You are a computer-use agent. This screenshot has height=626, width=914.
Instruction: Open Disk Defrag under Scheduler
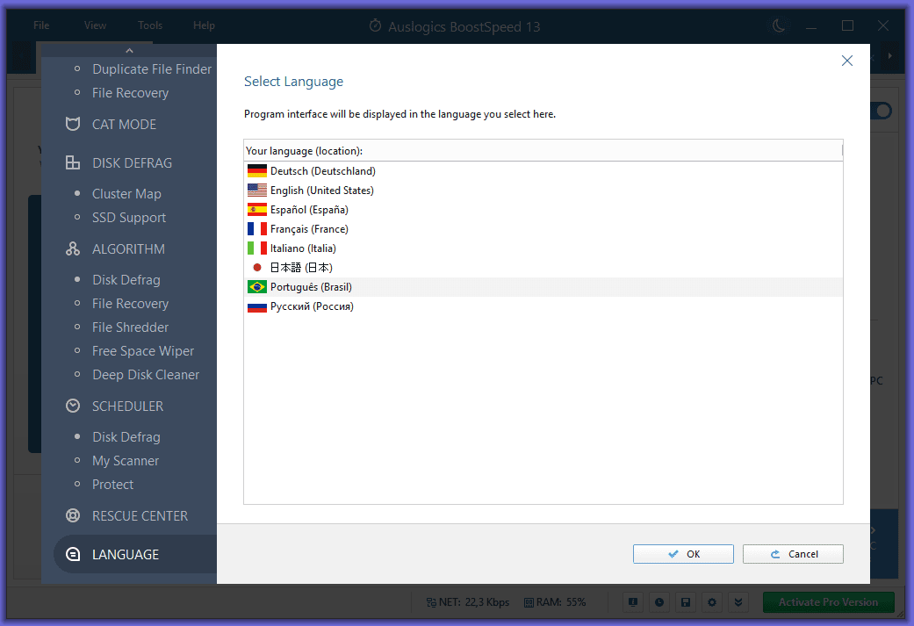coord(126,436)
